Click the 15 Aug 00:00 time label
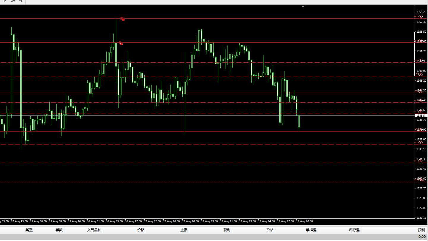This screenshot has height=241, width=428. click(38, 221)
